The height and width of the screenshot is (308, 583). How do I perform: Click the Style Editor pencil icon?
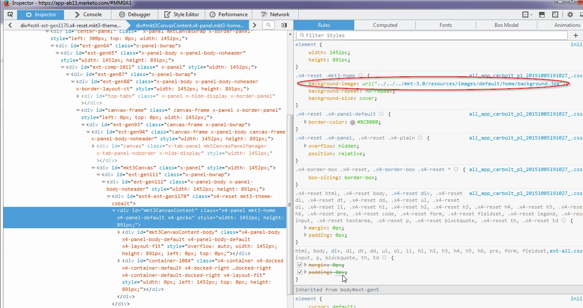click(167, 15)
